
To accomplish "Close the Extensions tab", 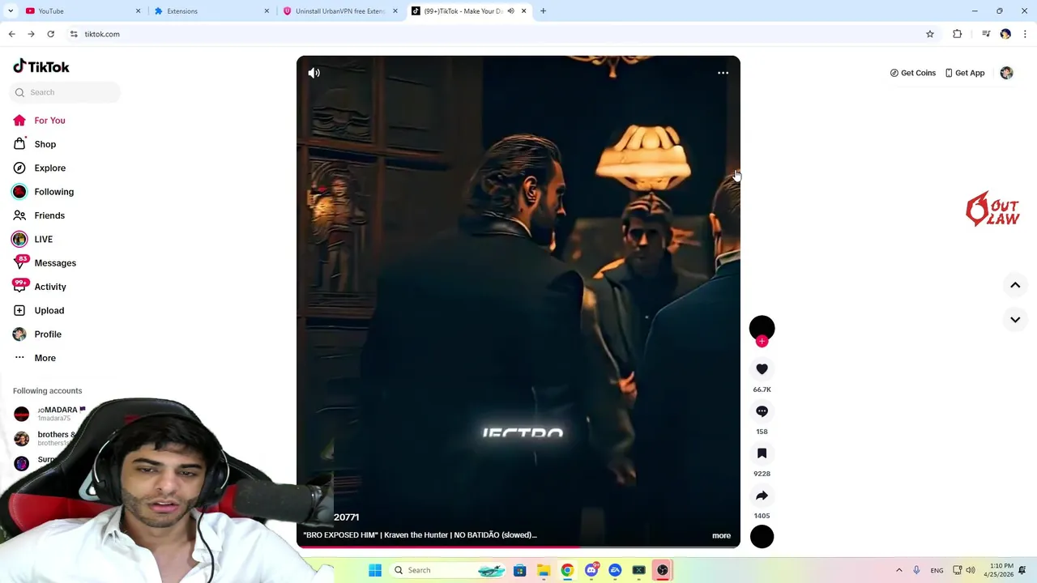I will pyautogui.click(x=267, y=11).
